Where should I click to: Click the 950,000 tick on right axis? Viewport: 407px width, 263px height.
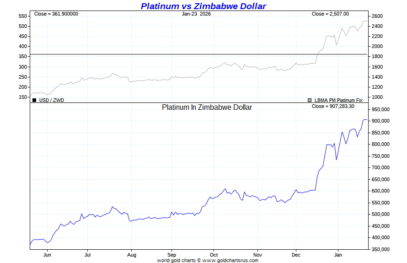pyautogui.click(x=380, y=109)
